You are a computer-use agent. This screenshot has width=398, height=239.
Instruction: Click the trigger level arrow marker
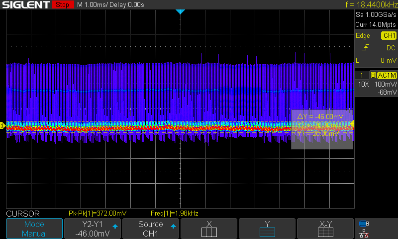click(x=352, y=124)
